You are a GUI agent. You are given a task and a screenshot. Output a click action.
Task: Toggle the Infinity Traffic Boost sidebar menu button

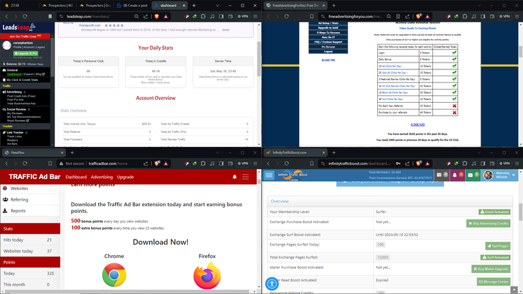coord(269,175)
